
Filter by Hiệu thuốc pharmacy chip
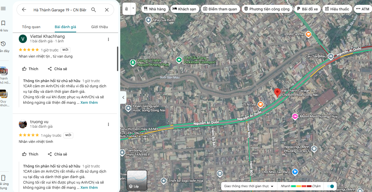tap(337, 9)
